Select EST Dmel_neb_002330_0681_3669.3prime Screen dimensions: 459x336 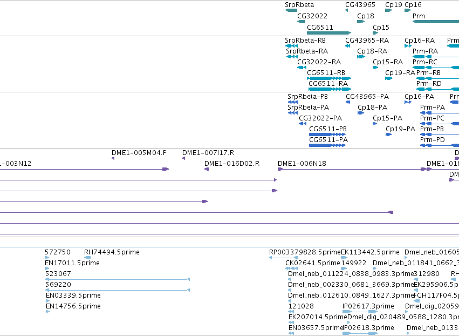point(351,285)
